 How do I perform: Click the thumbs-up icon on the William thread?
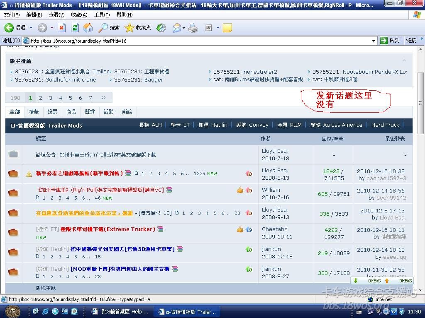(x=240, y=190)
